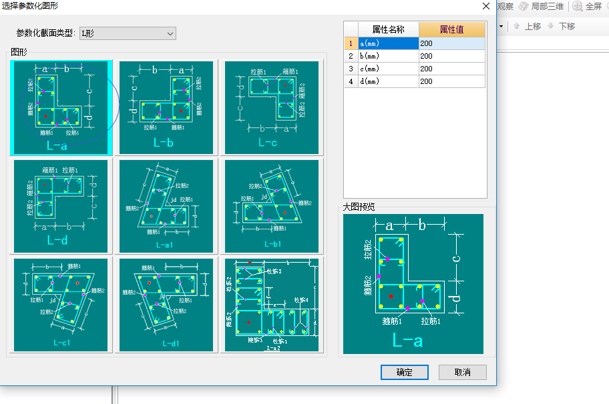Open the 参数化截面类型 dropdown
Screen dimensions: 609x404
(x=128, y=33)
